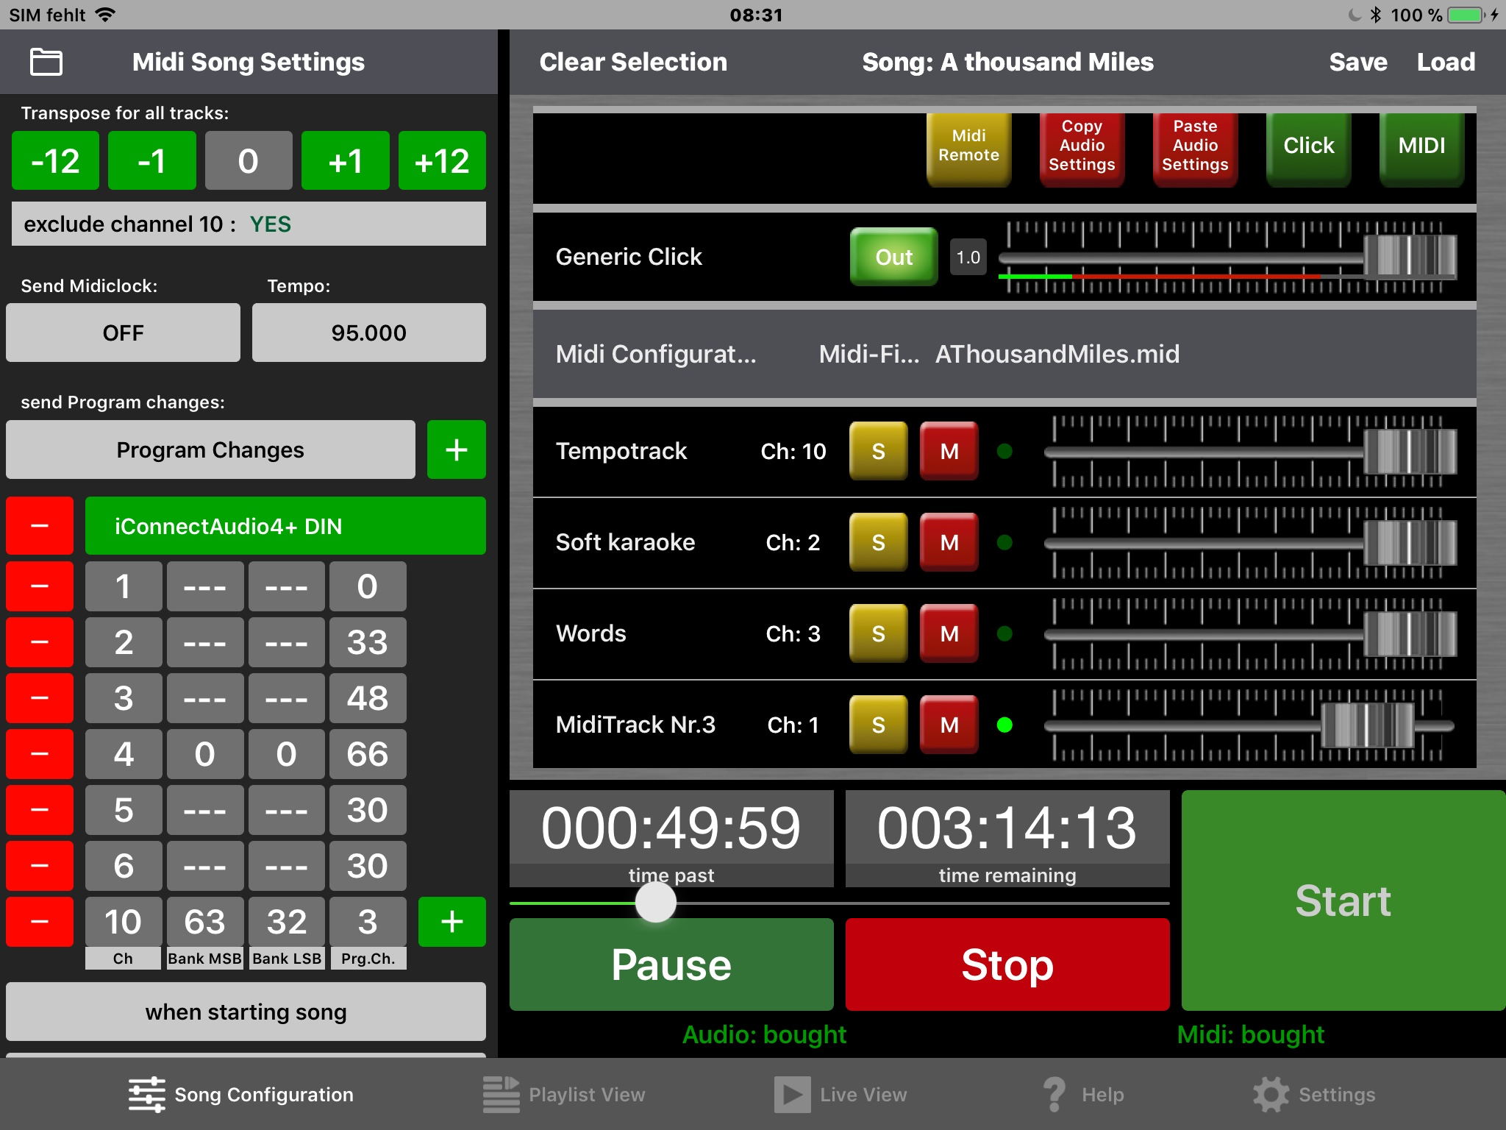The width and height of the screenshot is (1506, 1130).
Task: Add a row with the plus beside channel 10
Action: [x=452, y=921]
